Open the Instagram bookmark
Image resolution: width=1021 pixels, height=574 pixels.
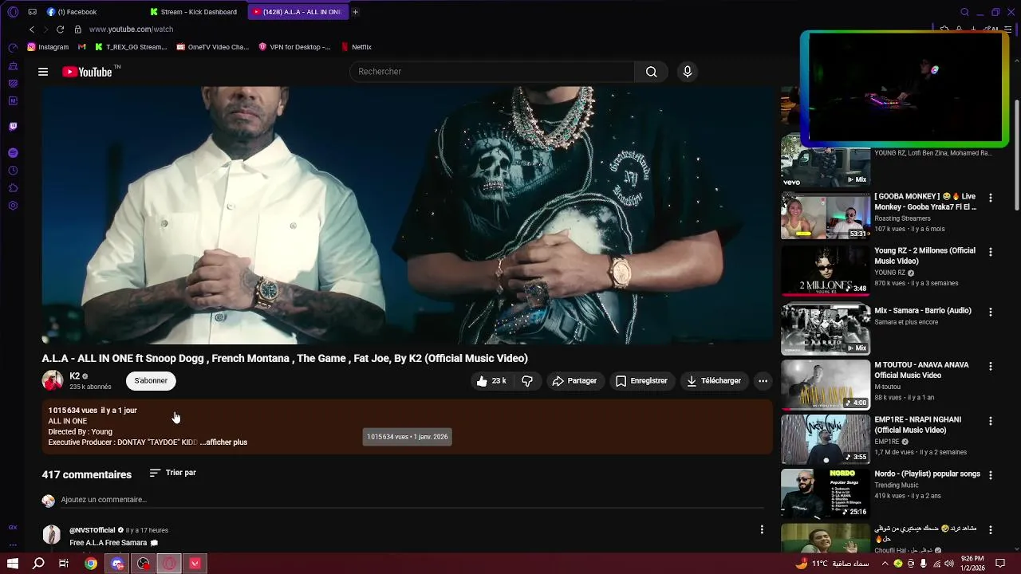(48, 47)
